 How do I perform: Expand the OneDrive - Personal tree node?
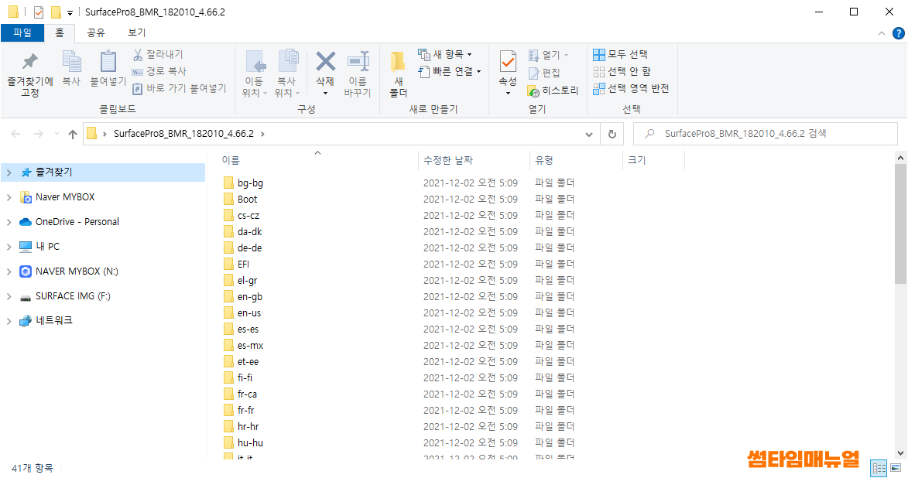[x=9, y=222]
